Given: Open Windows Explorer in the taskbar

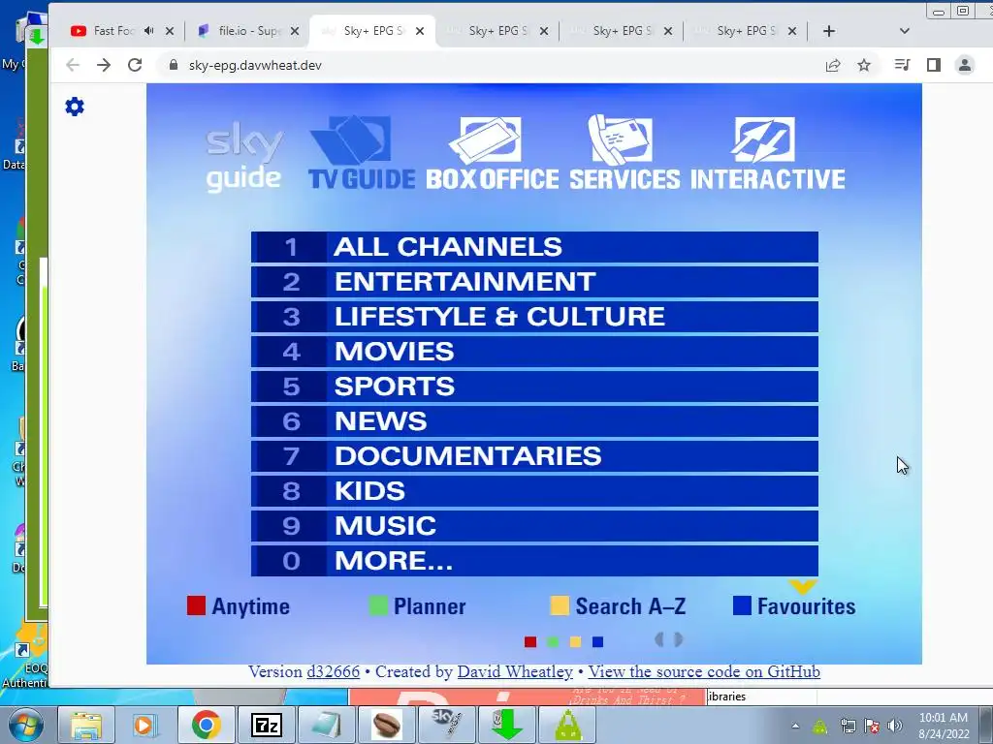Looking at the screenshot, I should coord(86,725).
